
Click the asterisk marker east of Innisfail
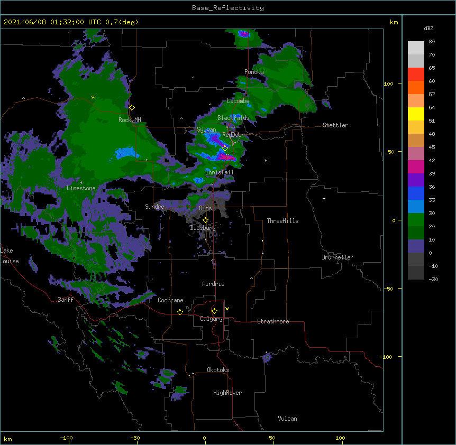[x=266, y=160]
